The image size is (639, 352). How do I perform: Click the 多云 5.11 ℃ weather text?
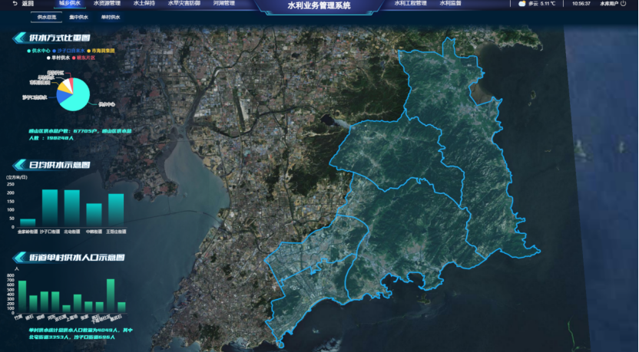(541, 3)
